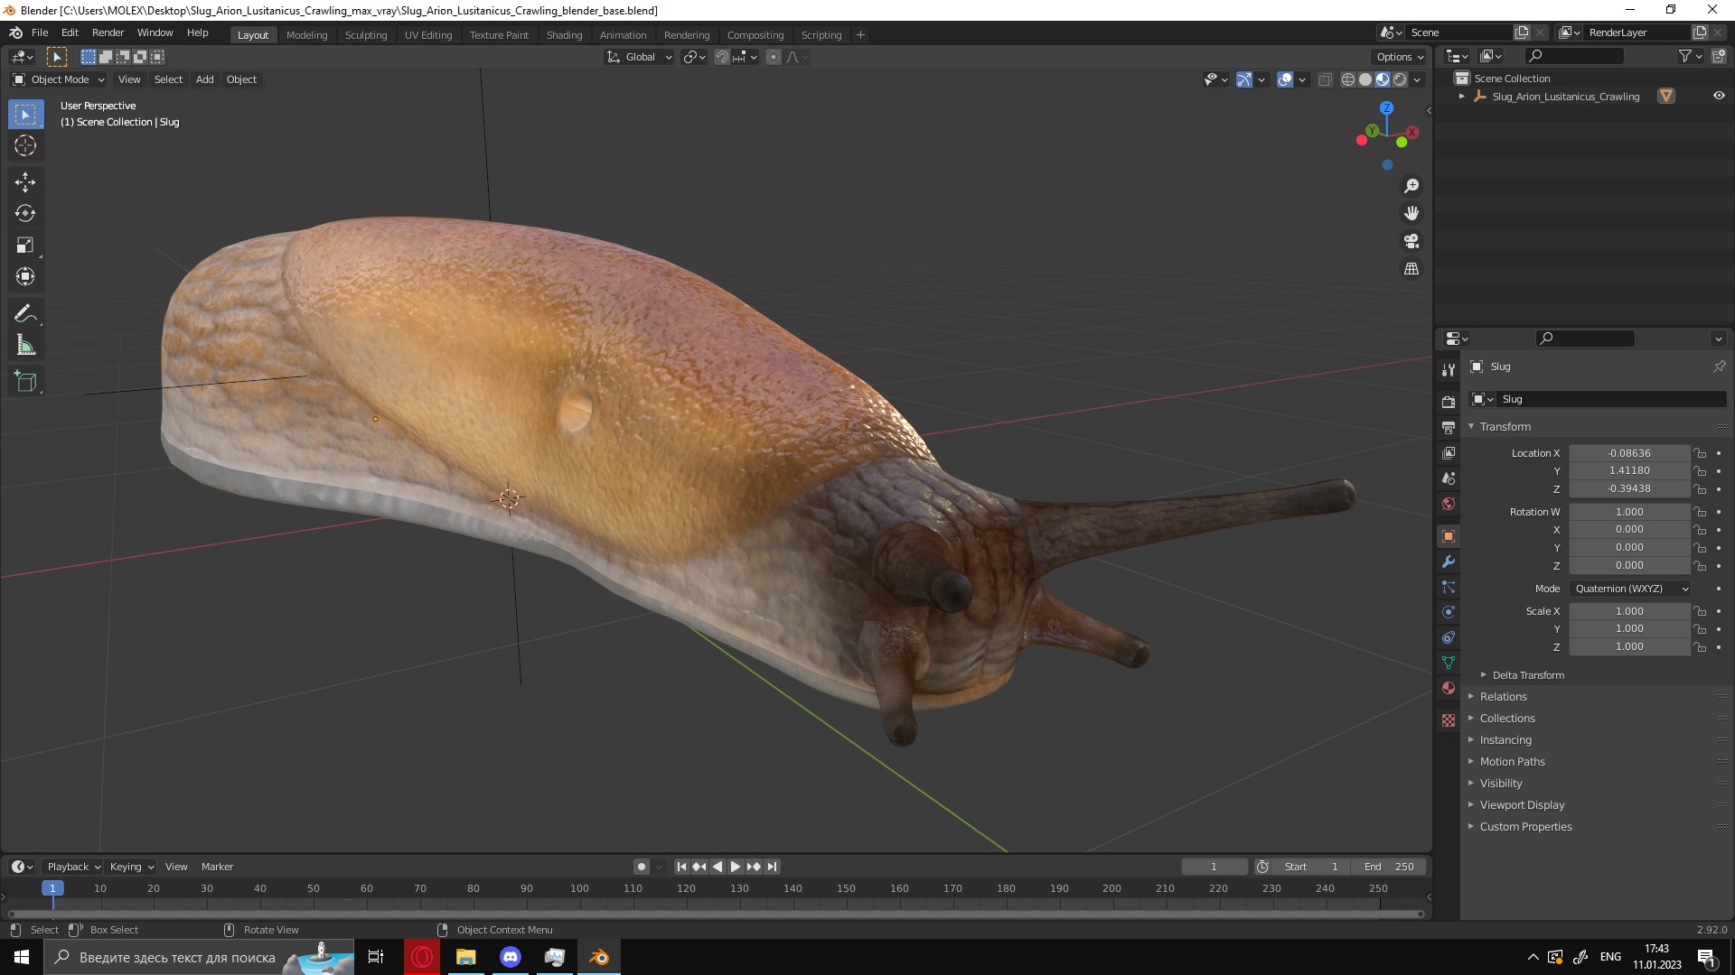
Task: Click the zoom view magnifier icon
Action: click(1411, 186)
